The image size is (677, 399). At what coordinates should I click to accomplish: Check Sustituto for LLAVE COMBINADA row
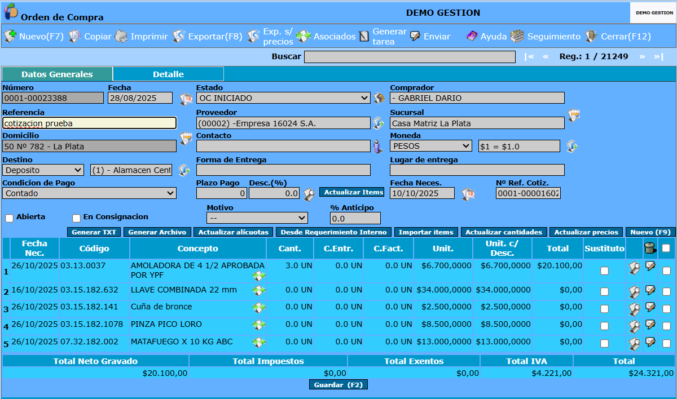click(x=604, y=292)
